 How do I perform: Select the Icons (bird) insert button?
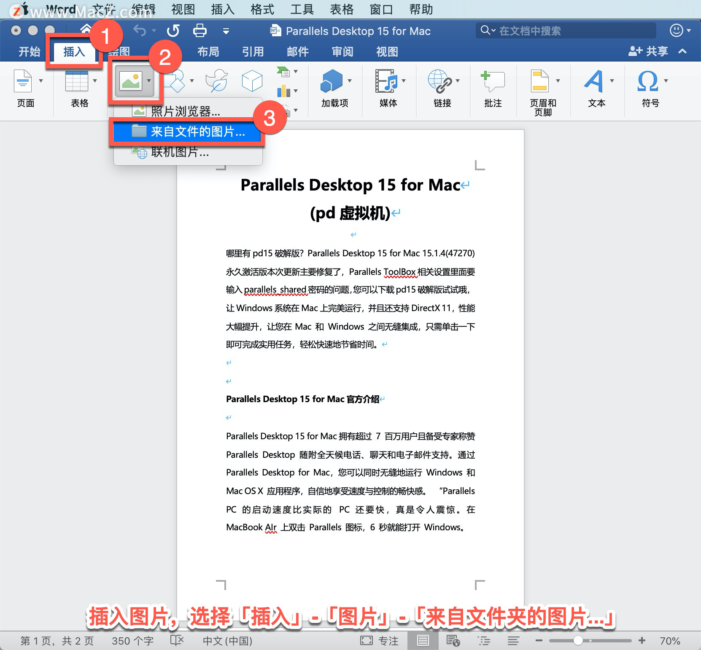coord(216,81)
